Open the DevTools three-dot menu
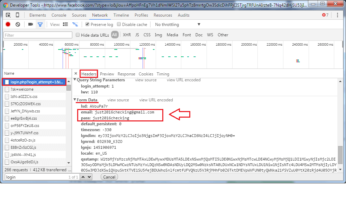This screenshot has width=346, height=219. 337,15
